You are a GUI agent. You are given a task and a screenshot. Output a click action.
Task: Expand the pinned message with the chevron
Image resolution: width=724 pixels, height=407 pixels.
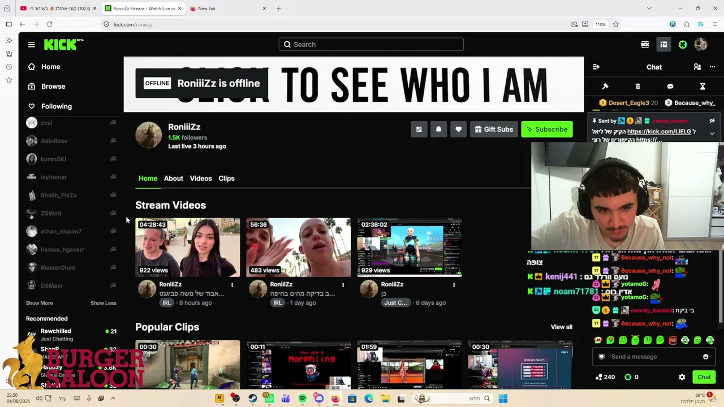click(712, 133)
